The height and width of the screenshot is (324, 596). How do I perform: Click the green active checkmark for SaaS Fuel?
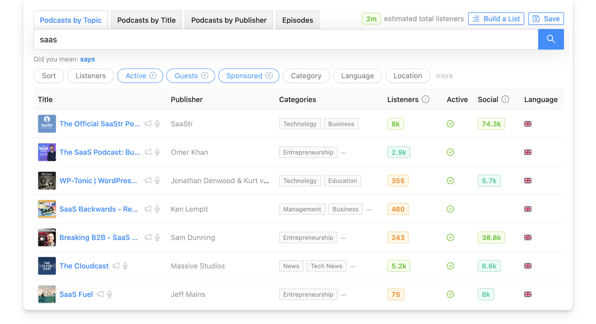(x=450, y=294)
